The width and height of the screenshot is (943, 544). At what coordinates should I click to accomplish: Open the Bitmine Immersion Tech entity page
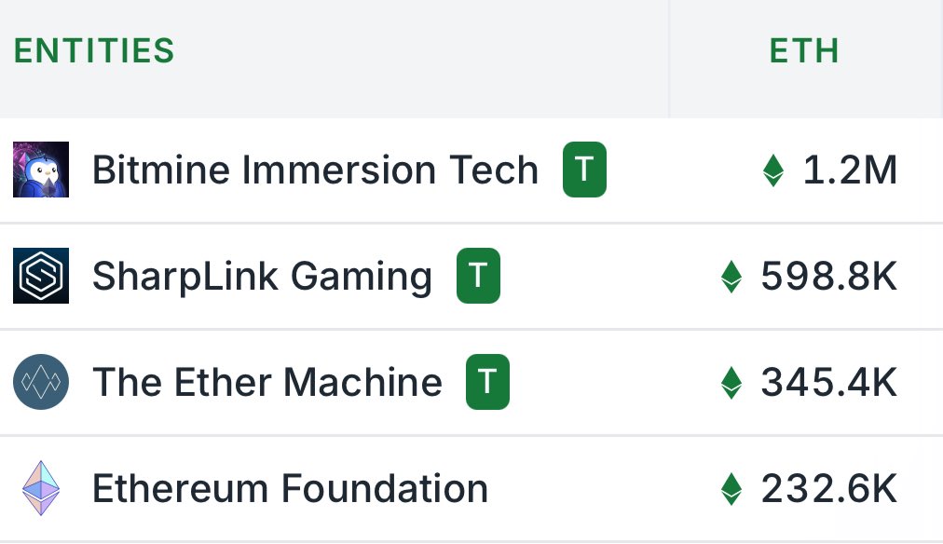316,170
